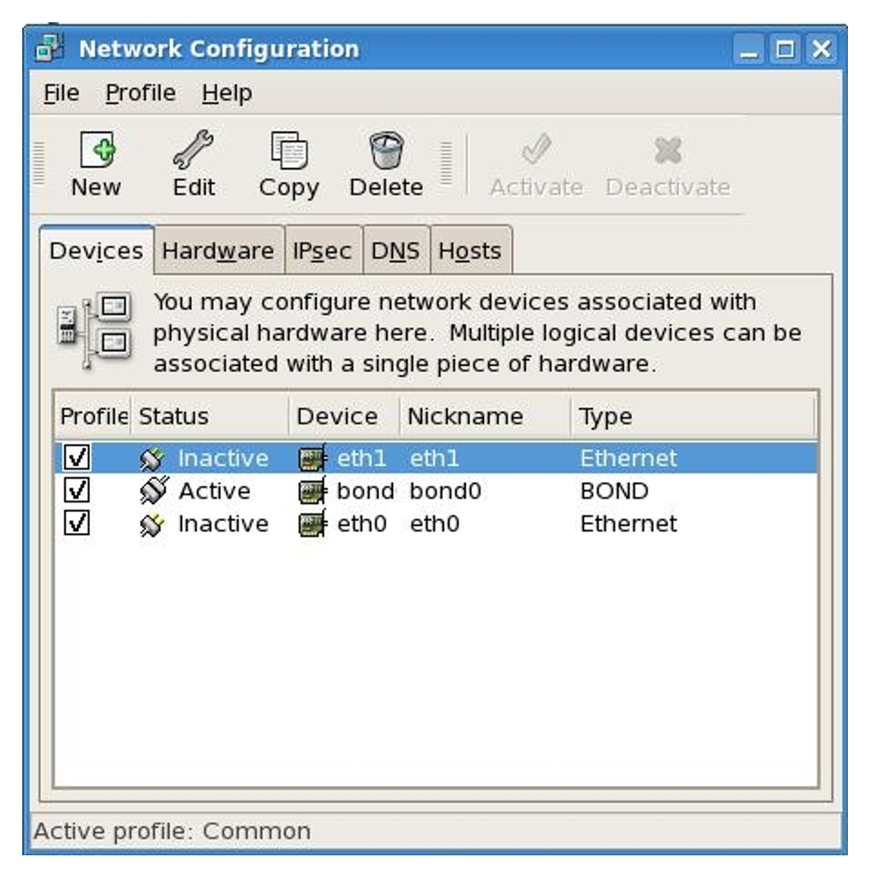Click the Edit wrench icon

[193, 150]
